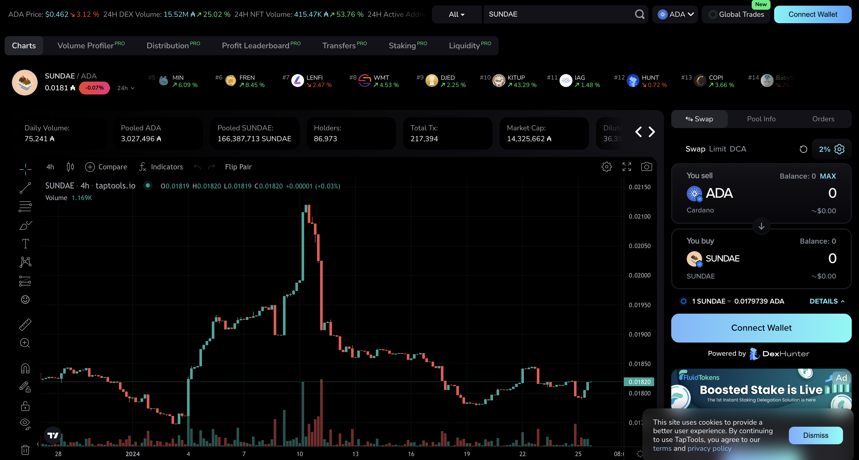Open the chart snapshot camera
This screenshot has width=859, height=460.
click(647, 167)
